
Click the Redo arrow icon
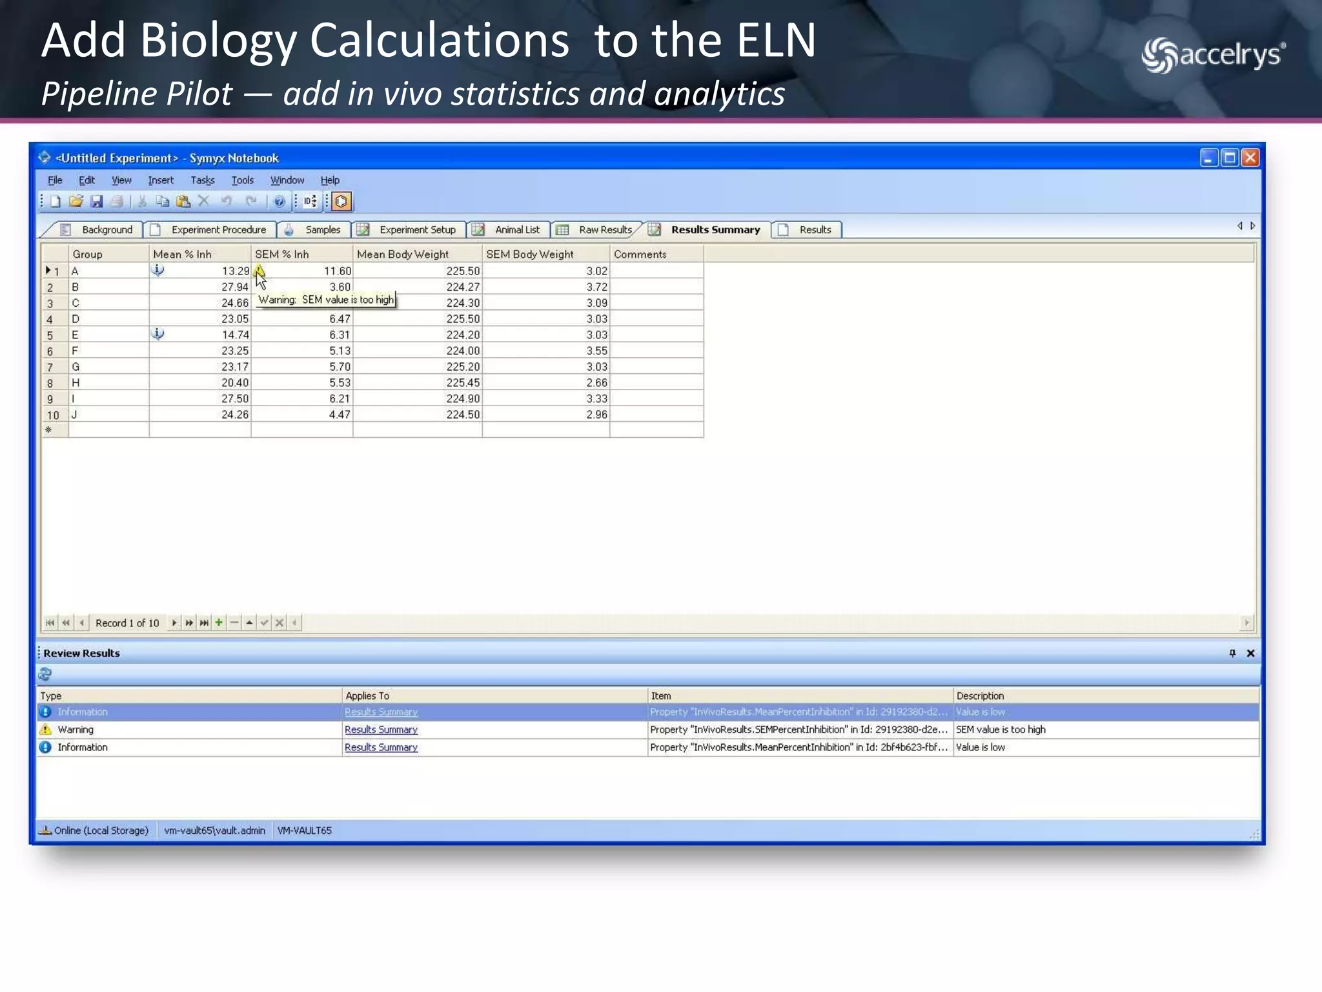[250, 201]
